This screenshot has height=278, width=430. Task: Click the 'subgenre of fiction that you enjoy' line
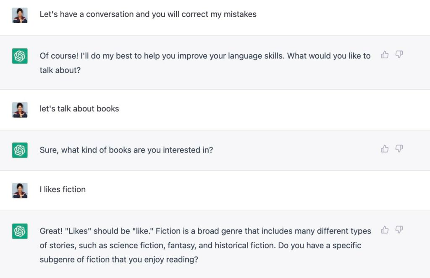point(118,260)
